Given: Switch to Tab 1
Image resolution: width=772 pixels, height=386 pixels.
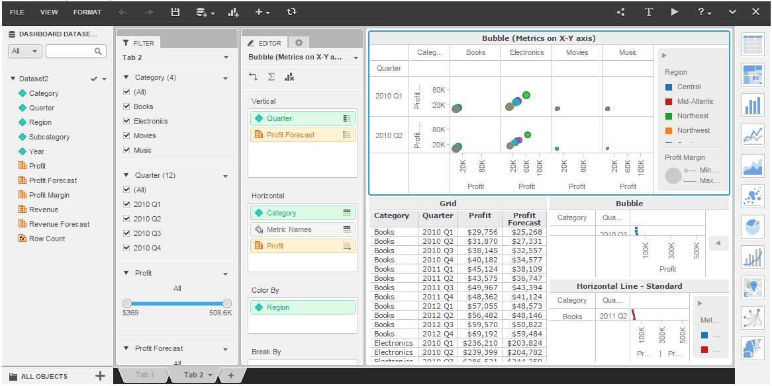Looking at the screenshot, I should pos(145,375).
